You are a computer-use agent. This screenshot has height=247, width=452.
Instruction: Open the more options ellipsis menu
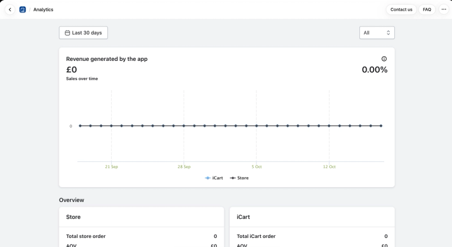point(444,10)
